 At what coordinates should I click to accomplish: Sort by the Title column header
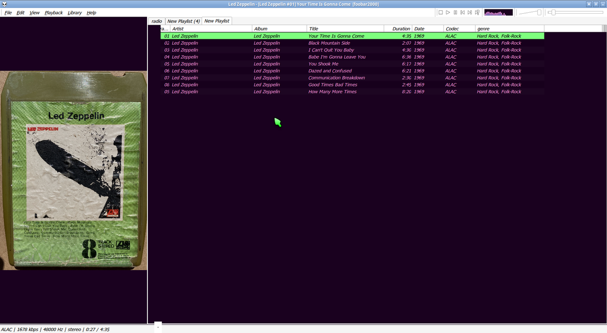(x=345, y=29)
